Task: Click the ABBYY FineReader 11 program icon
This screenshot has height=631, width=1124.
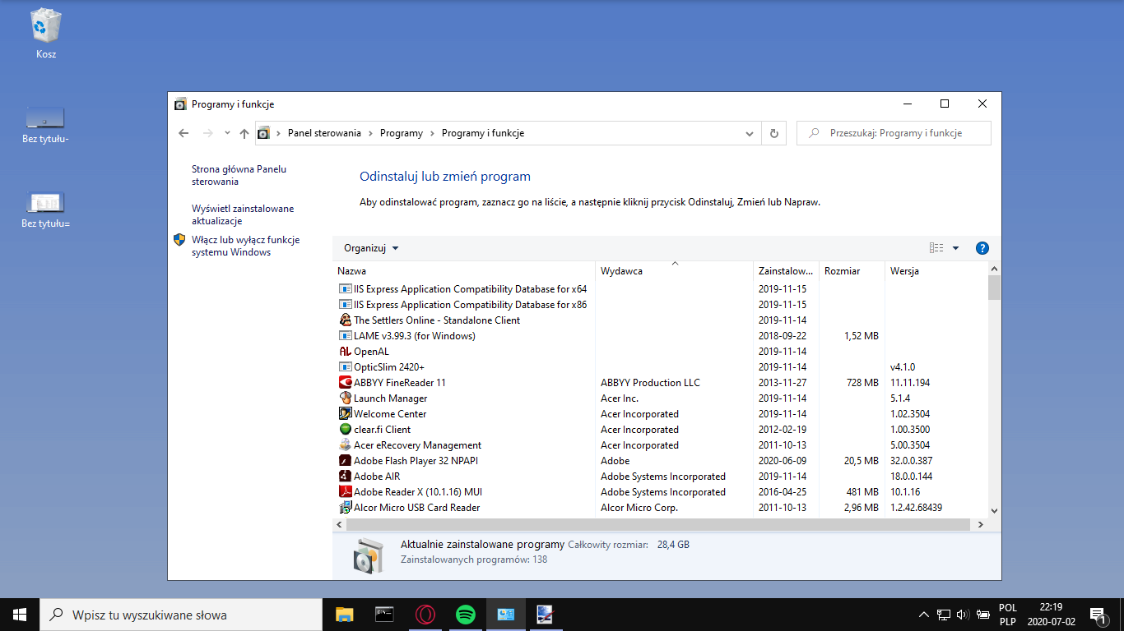Action: [x=346, y=383]
